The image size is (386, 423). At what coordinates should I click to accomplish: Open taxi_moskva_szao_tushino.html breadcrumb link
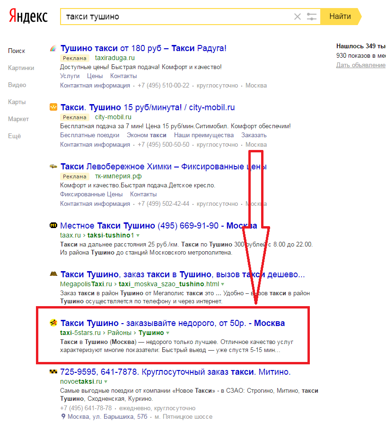169,284
